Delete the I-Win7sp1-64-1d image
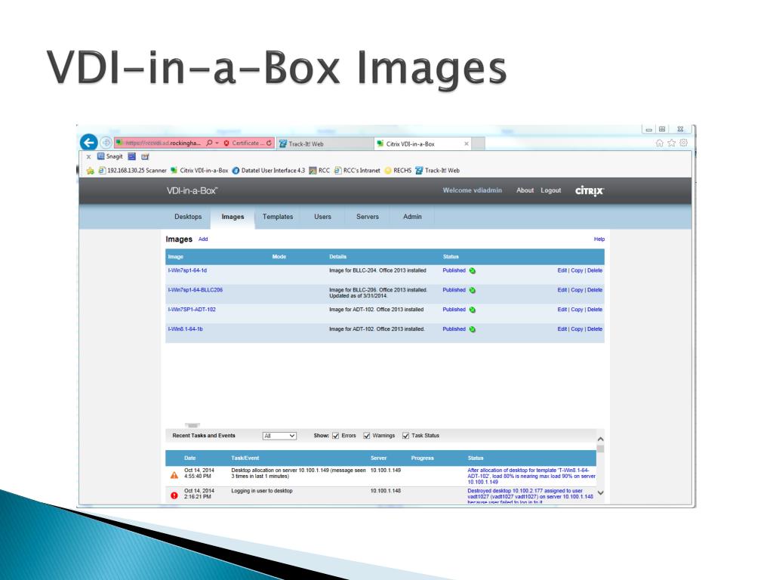The image size is (773, 580). [x=595, y=271]
